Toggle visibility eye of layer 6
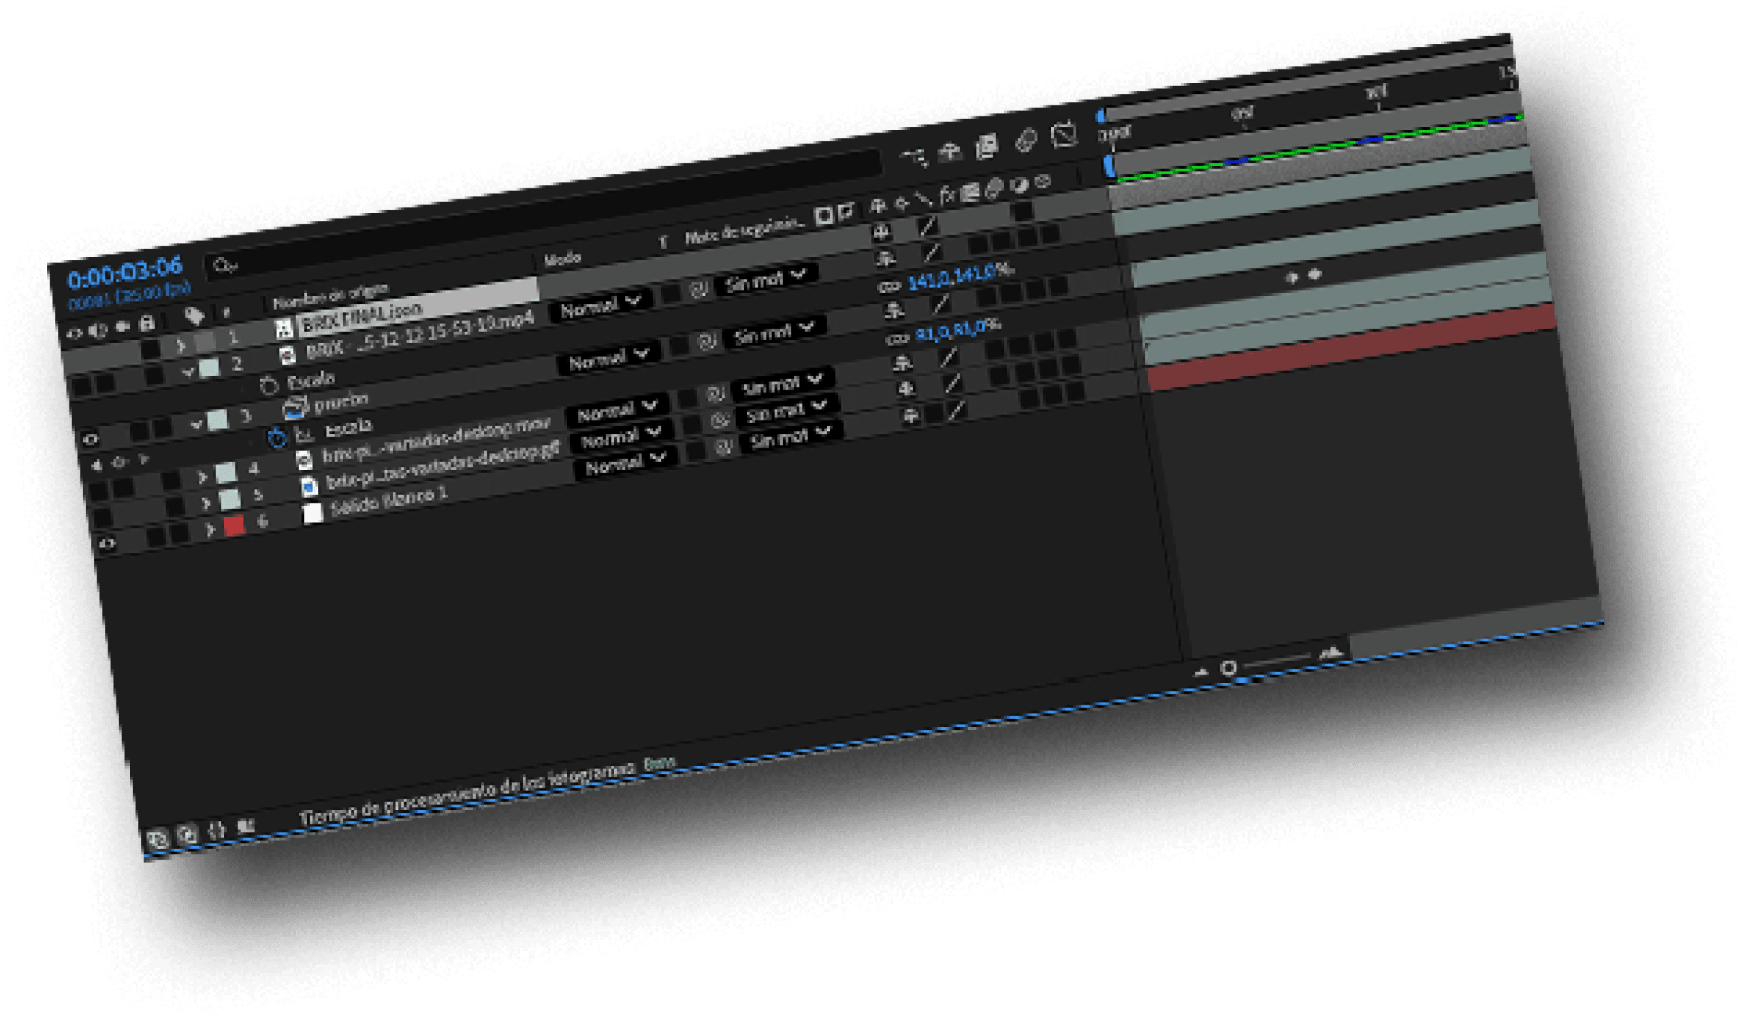This screenshot has width=1751, height=1023. point(106,544)
